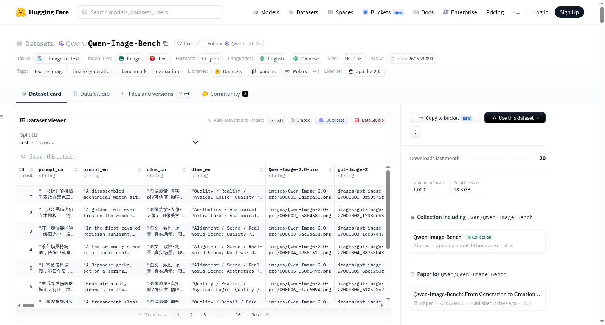The height and width of the screenshot is (325, 605).
Task: Expand the Split selector dropdown
Action: click(109, 139)
